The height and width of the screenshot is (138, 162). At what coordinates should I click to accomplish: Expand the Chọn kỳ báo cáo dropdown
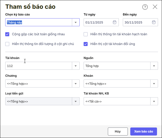click(x=76, y=22)
